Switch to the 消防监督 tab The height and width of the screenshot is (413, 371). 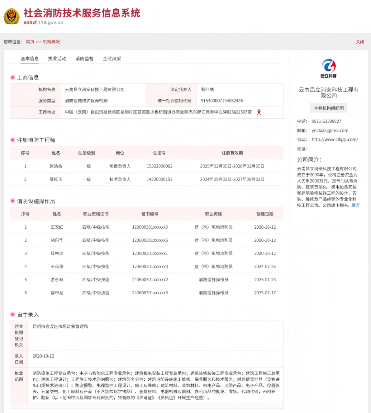click(x=84, y=58)
